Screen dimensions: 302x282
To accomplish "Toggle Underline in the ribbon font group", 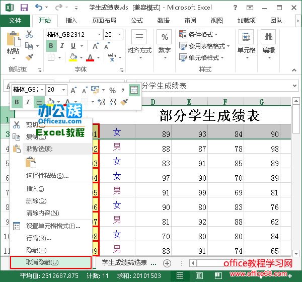I will [71, 46].
